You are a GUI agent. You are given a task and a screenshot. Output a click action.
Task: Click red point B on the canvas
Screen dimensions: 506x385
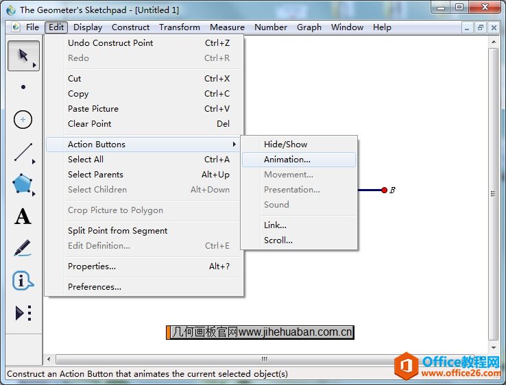(384, 190)
